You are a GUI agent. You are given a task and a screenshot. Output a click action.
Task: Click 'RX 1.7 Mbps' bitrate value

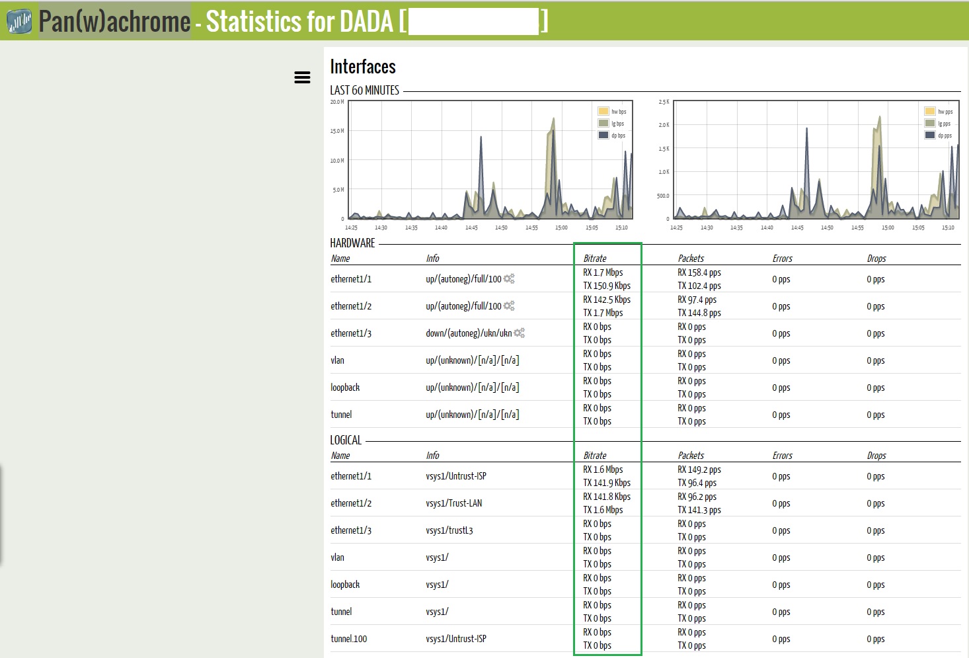coord(603,272)
